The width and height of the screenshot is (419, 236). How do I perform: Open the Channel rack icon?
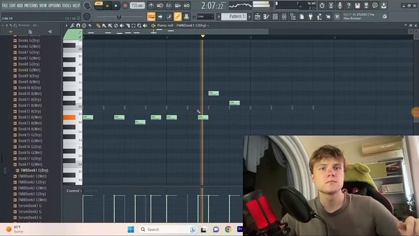tap(275, 16)
